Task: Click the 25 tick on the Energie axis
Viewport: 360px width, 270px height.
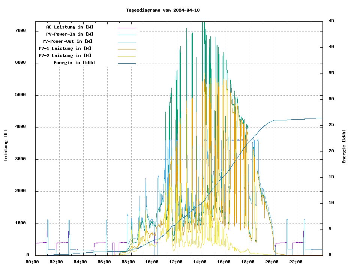Action: point(331,125)
